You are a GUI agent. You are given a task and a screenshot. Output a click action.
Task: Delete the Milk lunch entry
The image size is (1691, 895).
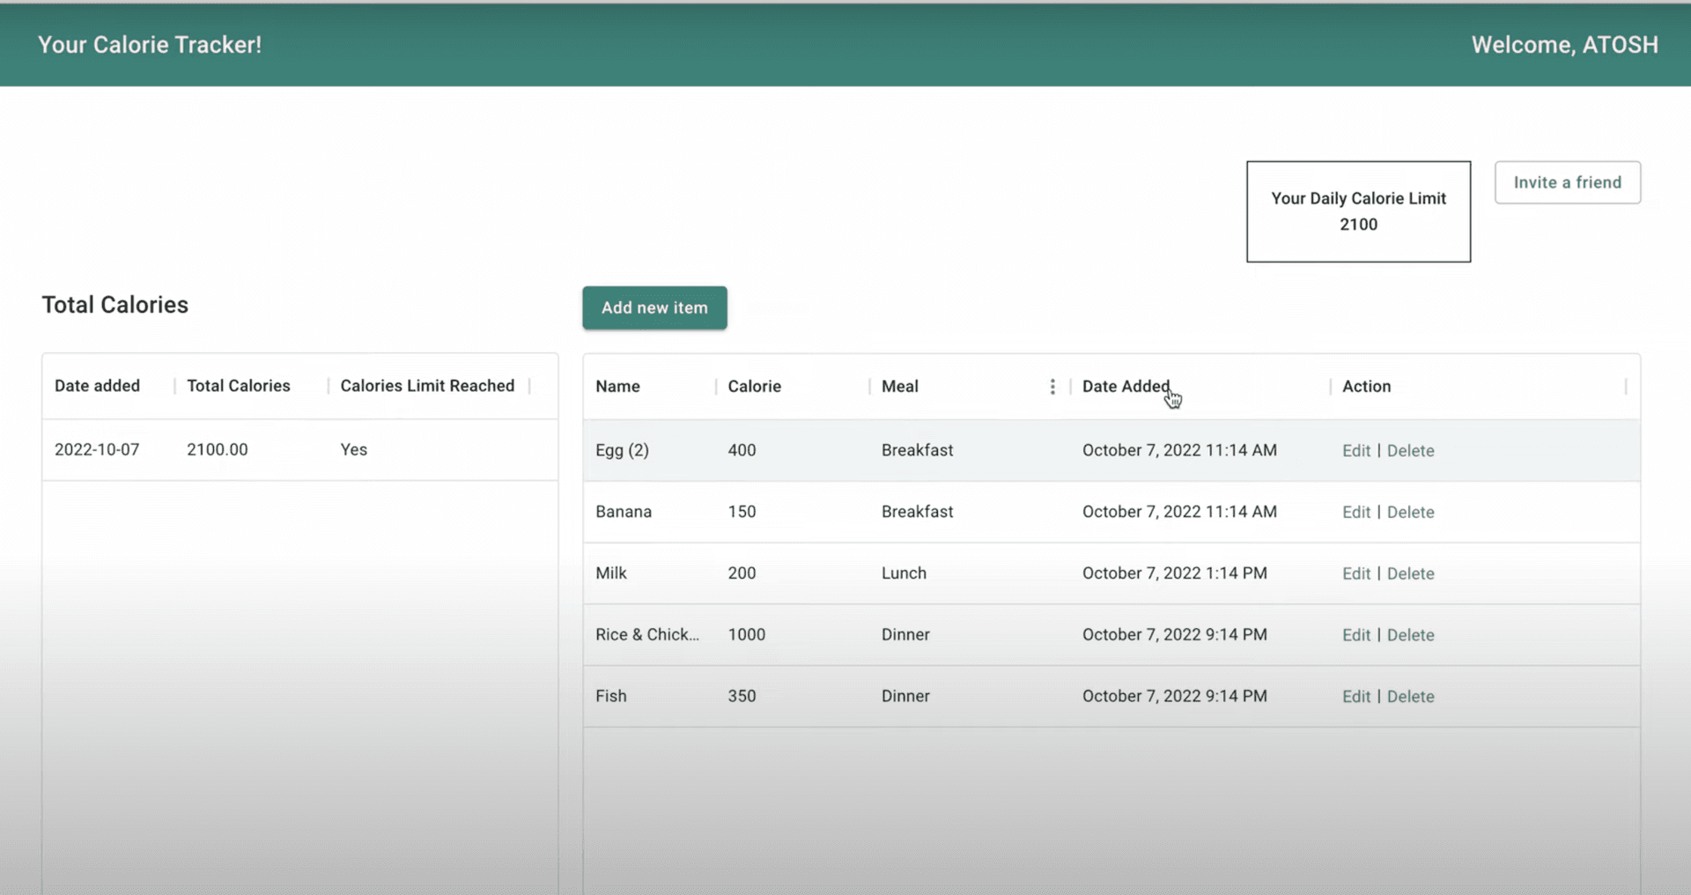click(1410, 573)
